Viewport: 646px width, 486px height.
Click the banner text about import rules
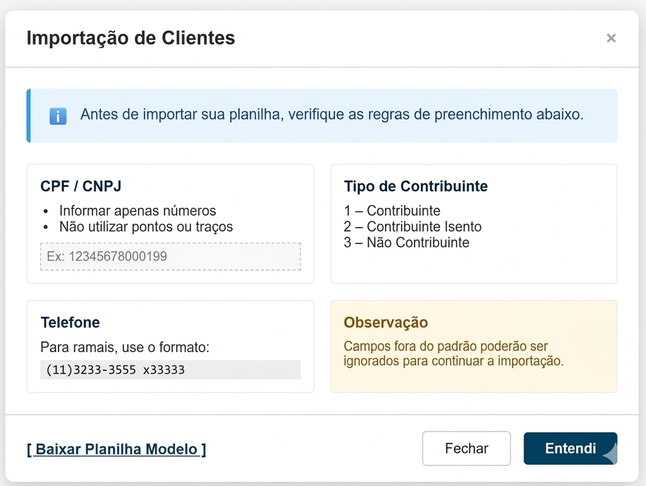(x=332, y=115)
